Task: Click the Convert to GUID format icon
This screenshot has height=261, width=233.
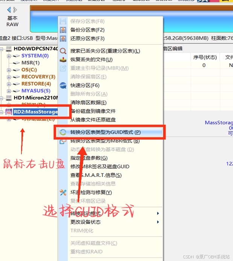Action: [x=63, y=132]
